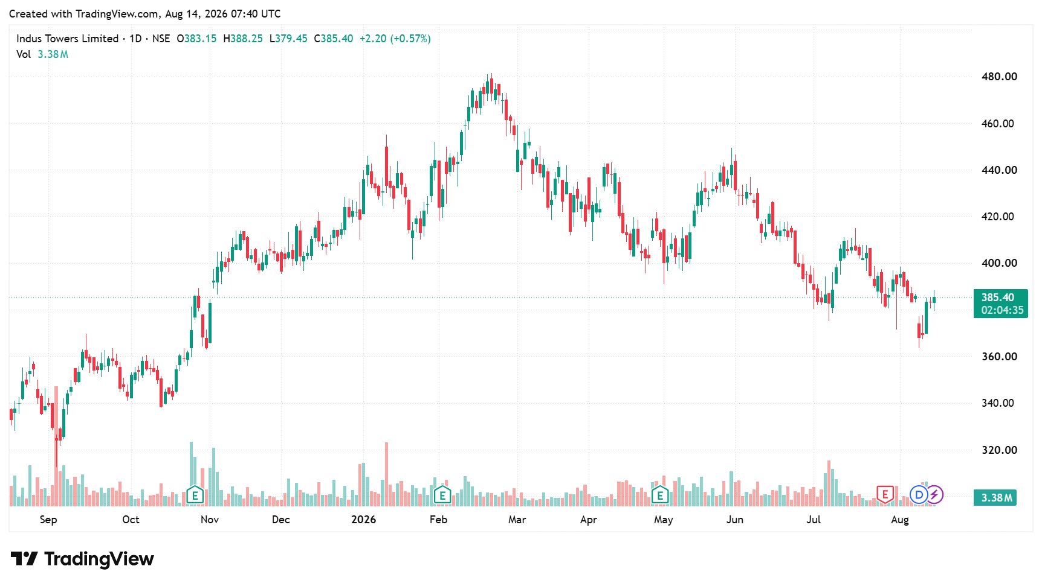The image size is (1042, 586).
Task: Click the 1D interval text in legend
Action: tap(135, 39)
